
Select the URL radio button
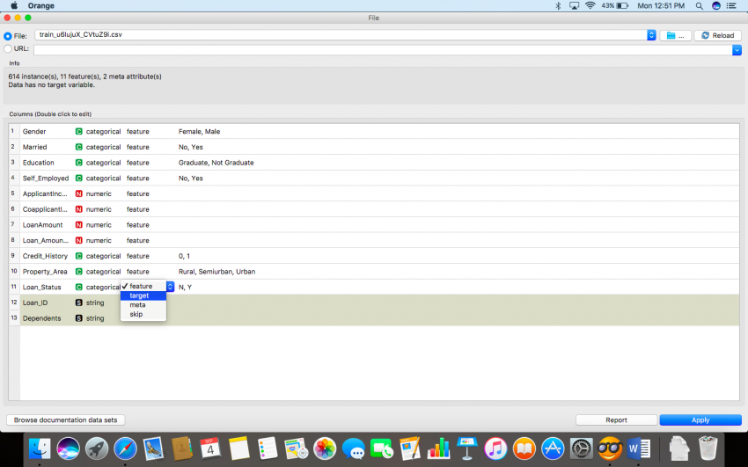coord(8,49)
